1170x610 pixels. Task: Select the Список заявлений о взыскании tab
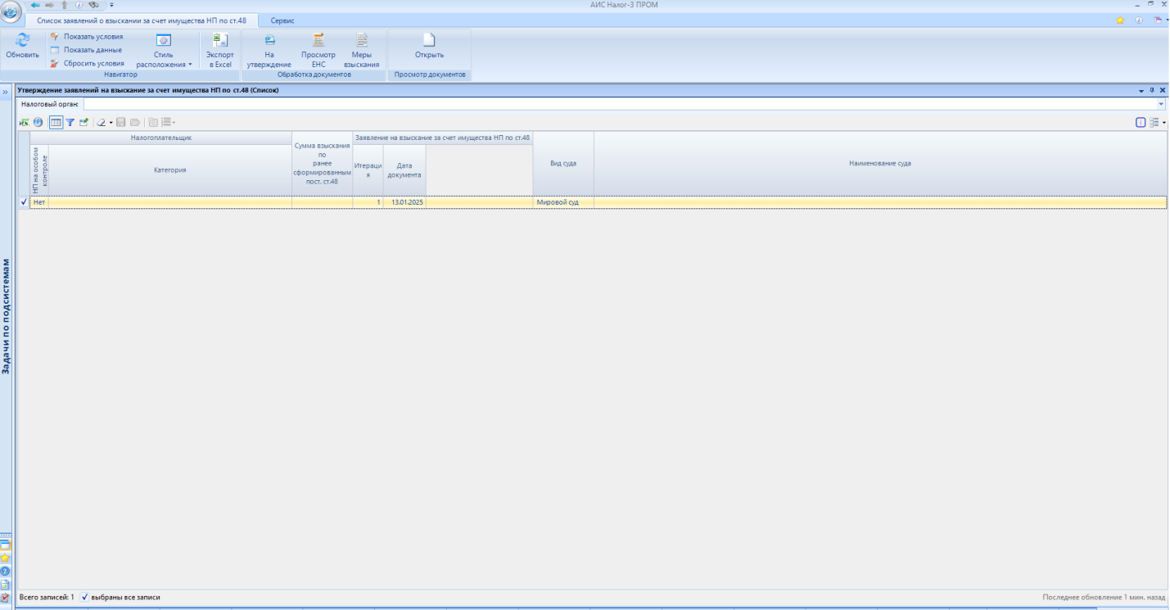[x=142, y=20]
